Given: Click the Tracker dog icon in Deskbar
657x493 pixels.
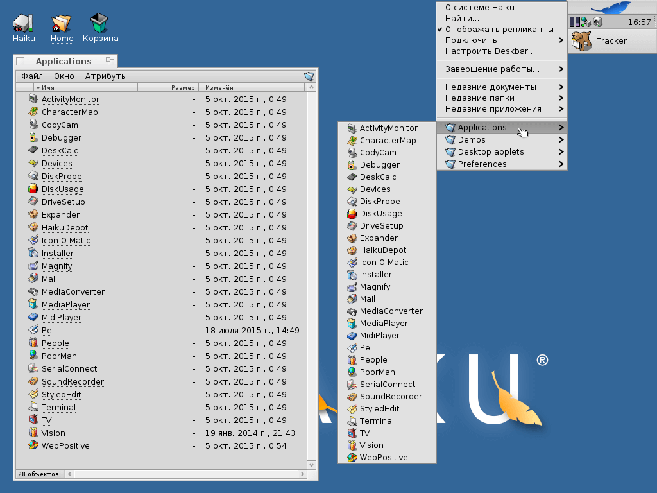Looking at the screenshot, I should tap(581, 40).
